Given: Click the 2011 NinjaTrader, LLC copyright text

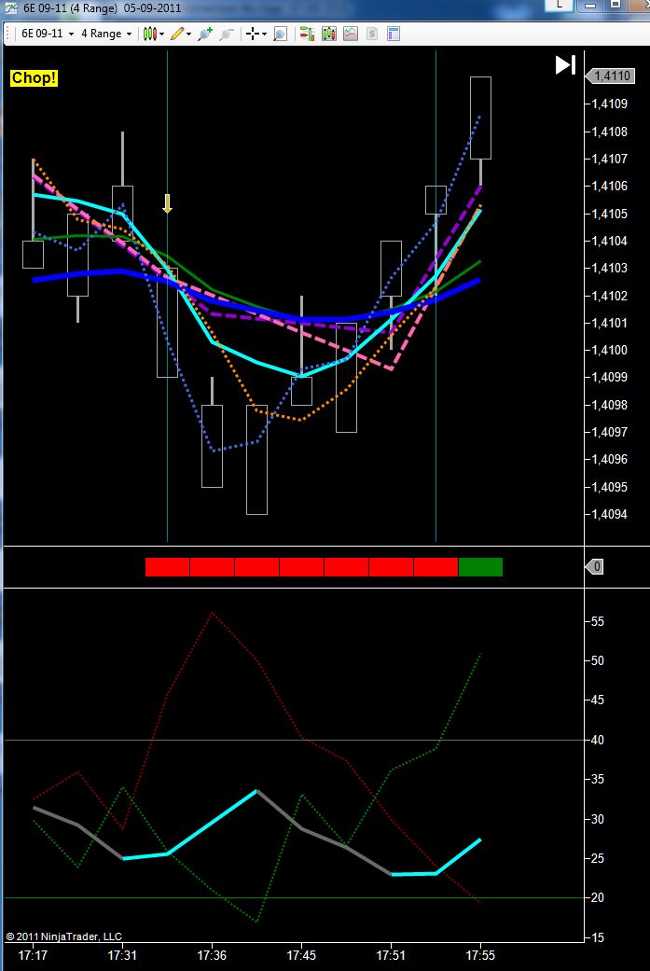Looking at the screenshot, I should point(63,936).
